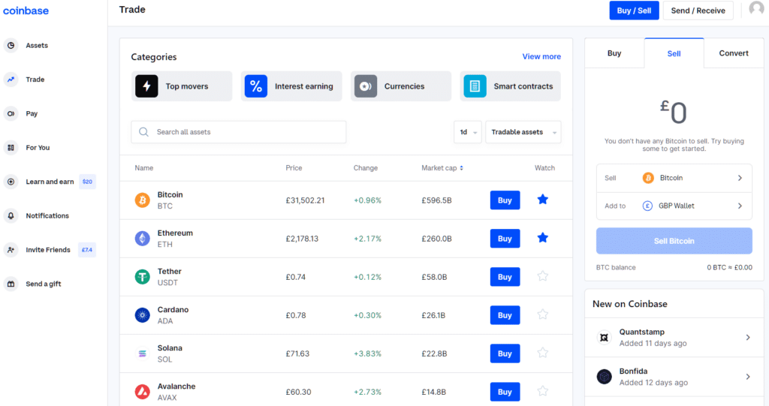
Task: Open the user profile avatar
Action: (757, 9)
